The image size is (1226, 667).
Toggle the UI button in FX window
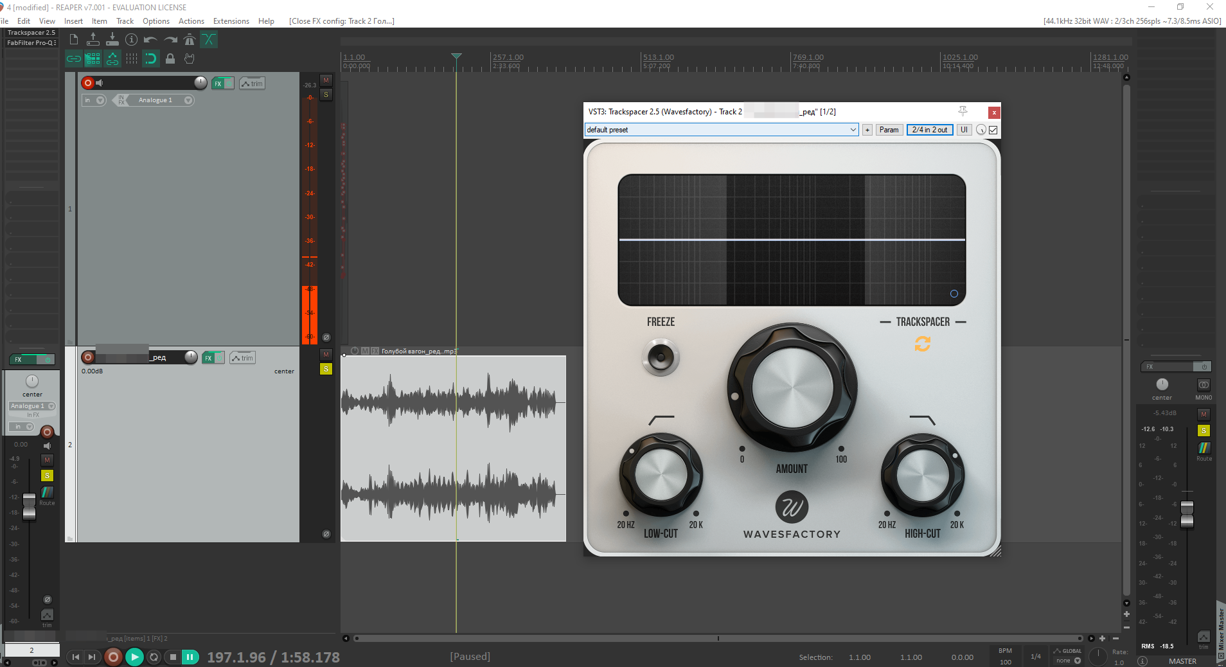click(x=964, y=130)
